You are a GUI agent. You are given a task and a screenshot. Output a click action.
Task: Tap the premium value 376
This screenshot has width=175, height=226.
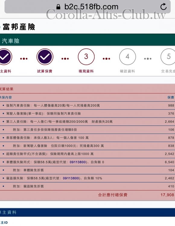click(x=171, y=114)
